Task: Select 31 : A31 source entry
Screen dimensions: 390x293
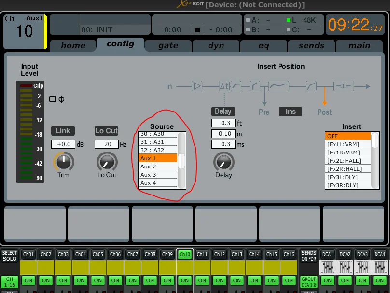Action: tap(158, 142)
